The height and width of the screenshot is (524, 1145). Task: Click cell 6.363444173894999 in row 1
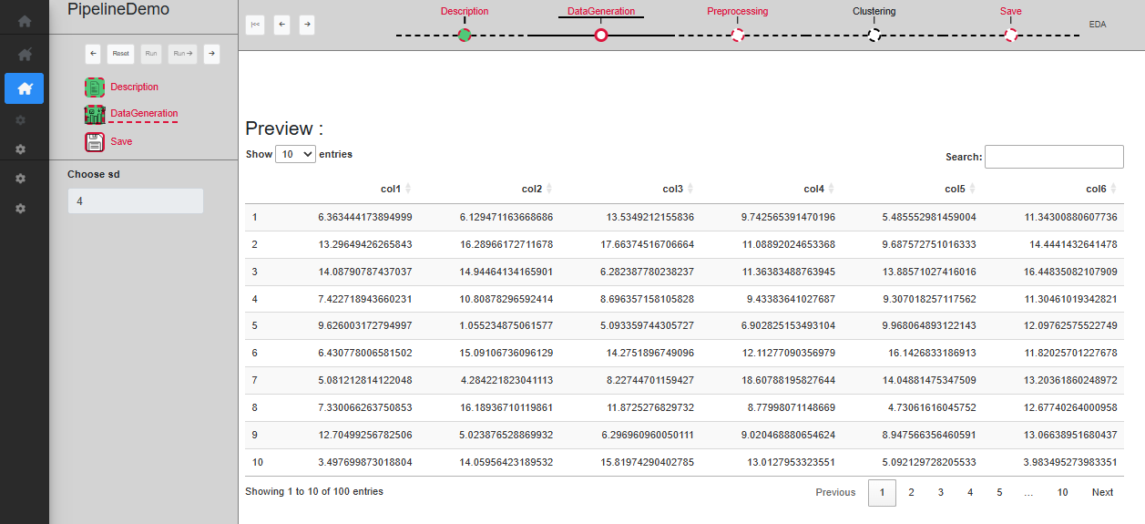click(x=365, y=217)
